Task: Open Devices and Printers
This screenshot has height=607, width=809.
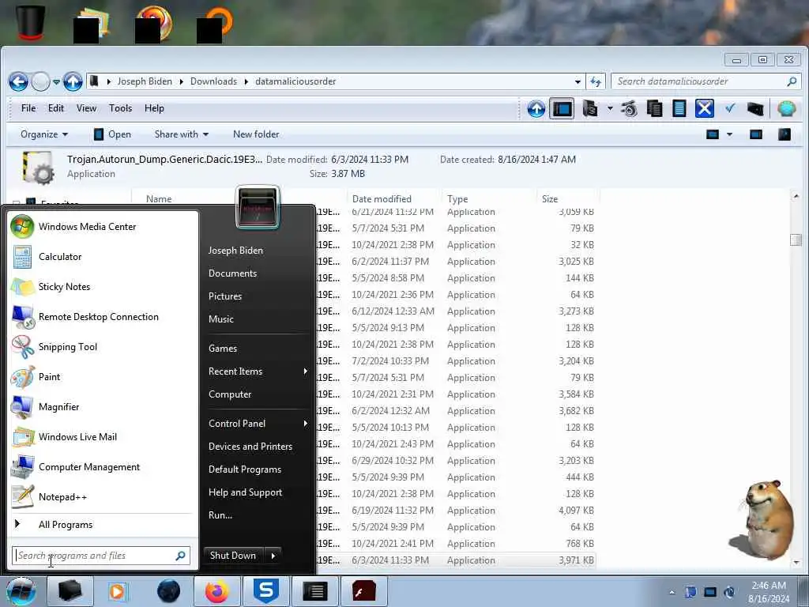Action: point(250,447)
